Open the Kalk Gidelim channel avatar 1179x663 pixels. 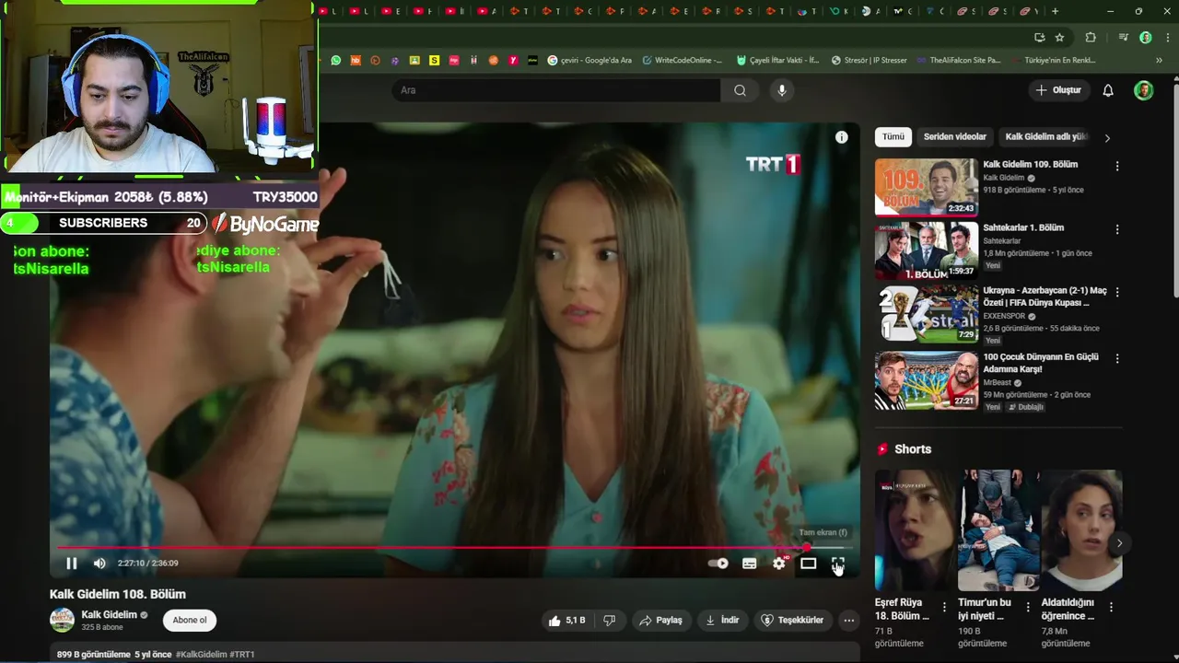pyautogui.click(x=62, y=620)
